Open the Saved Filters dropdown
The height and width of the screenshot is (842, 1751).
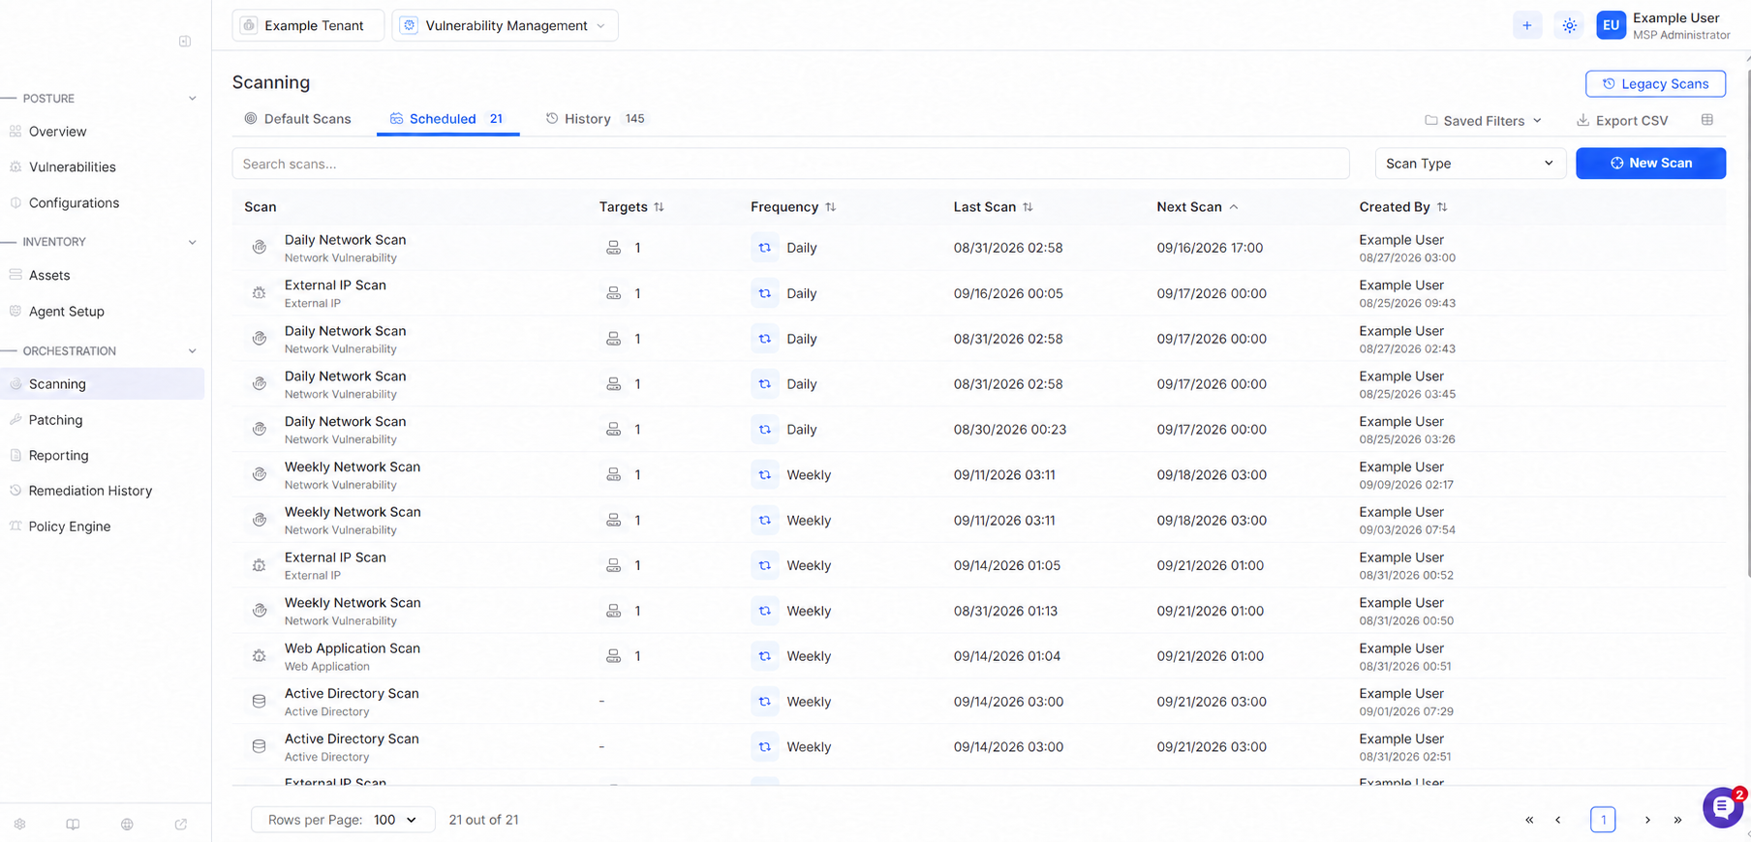(x=1483, y=121)
